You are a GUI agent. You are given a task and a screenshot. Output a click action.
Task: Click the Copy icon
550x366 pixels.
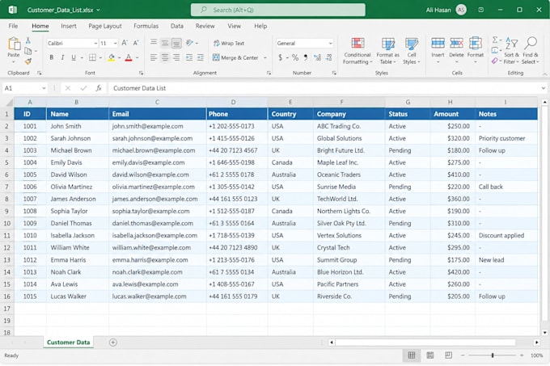coord(28,51)
